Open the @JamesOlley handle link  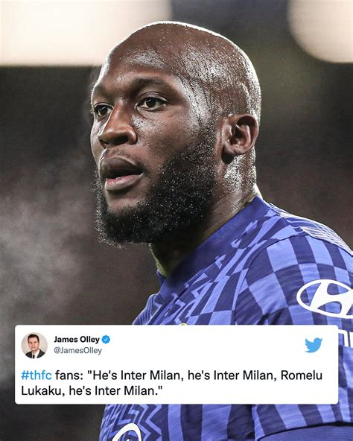click(x=77, y=350)
